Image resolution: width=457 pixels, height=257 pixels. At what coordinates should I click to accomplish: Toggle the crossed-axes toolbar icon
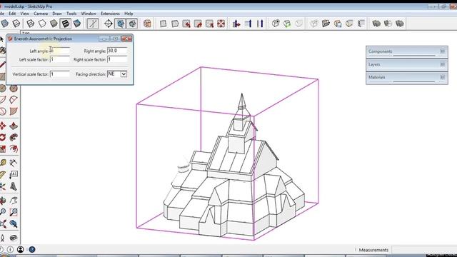[93, 24]
